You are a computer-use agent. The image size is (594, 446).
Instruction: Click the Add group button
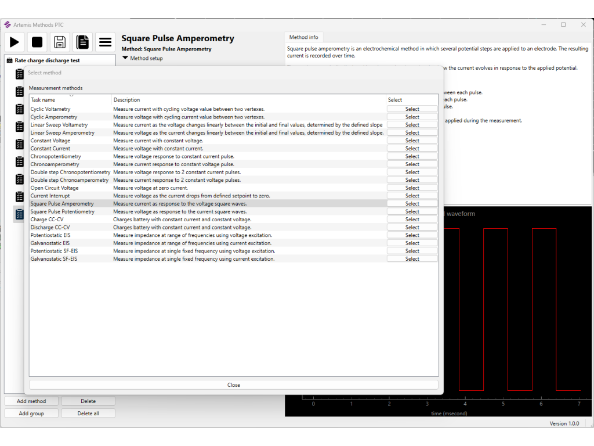(x=31, y=413)
